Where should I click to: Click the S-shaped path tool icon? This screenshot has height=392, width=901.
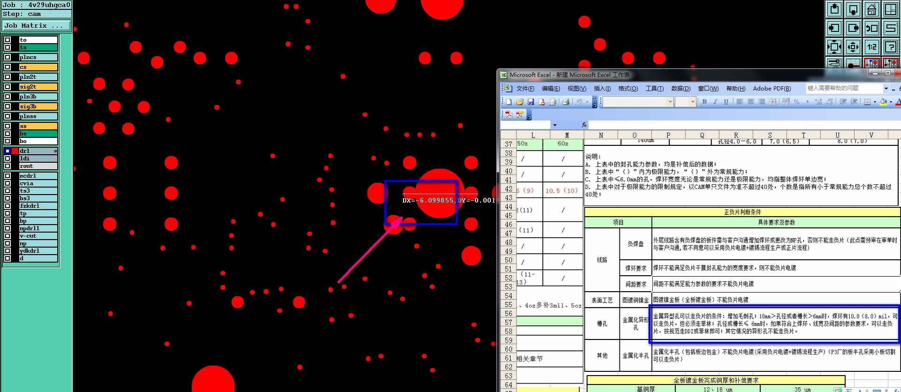tap(891, 28)
